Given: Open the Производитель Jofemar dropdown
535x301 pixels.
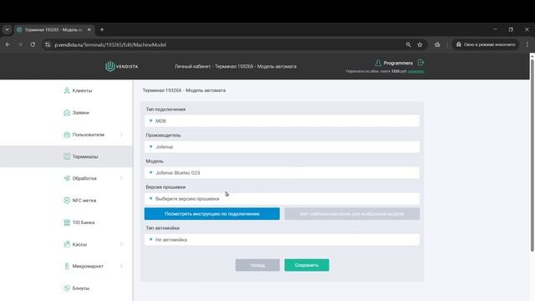Looking at the screenshot, I should (x=282, y=147).
